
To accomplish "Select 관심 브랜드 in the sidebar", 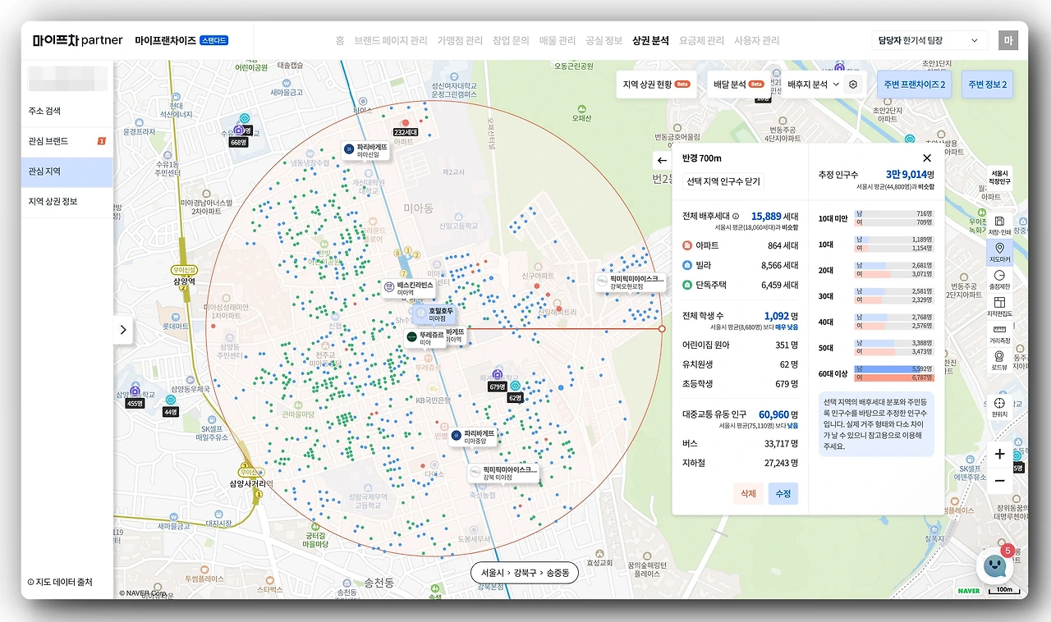I will (x=67, y=141).
